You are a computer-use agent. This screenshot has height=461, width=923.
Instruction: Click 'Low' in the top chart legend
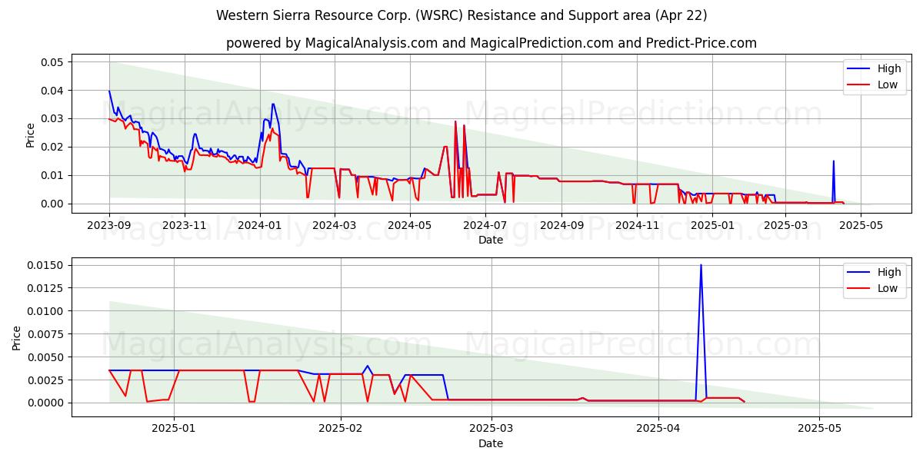click(888, 85)
